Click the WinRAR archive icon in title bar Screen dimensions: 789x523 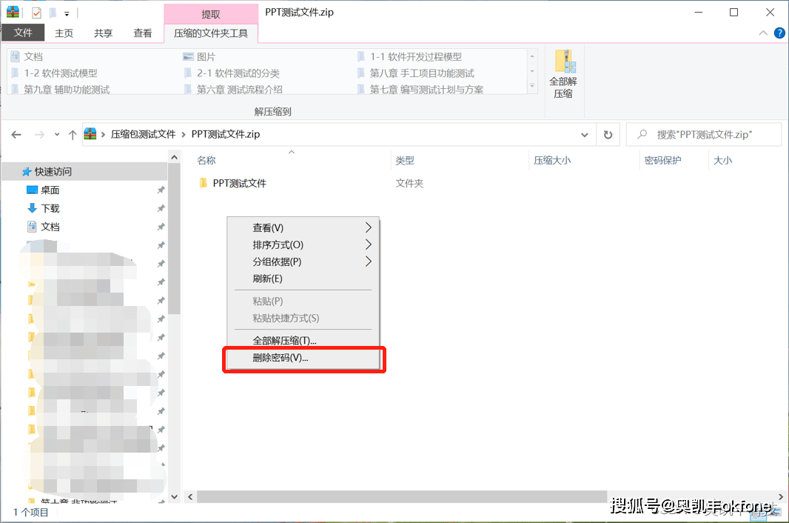[13, 12]
